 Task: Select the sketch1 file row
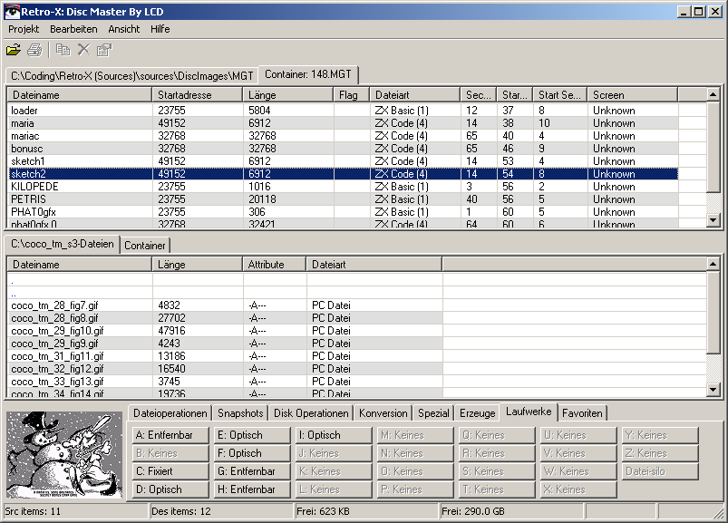tap(343, 161)
